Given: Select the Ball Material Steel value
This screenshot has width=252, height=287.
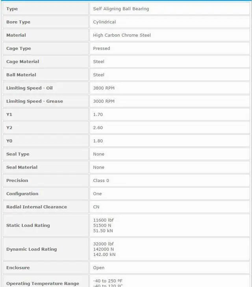Looking at the screenshot, I should (99, 75).
